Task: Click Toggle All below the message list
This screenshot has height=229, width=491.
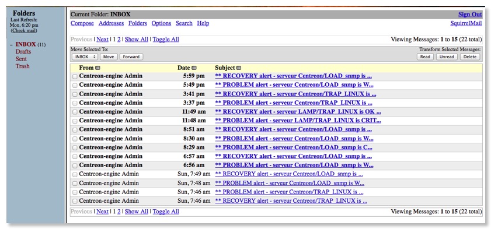Action: (x=166, y=212)
